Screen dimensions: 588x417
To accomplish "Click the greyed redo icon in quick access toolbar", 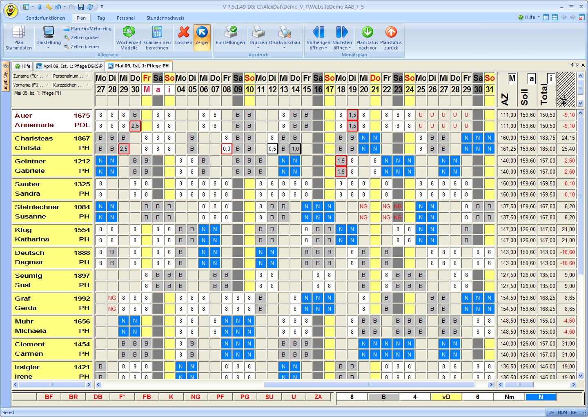I will click(x=72, y=7).
